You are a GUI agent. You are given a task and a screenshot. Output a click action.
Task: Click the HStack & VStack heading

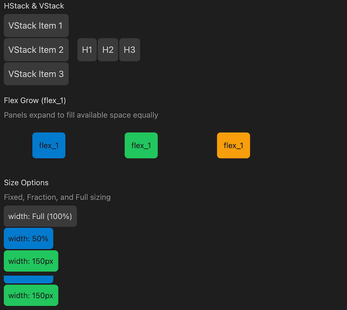click(x=34, y=6)
